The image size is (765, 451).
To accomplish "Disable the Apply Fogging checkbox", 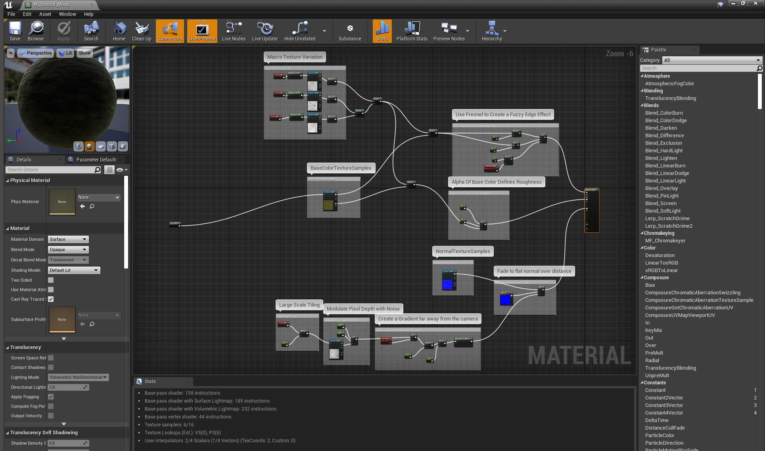I will pos(51,397).
